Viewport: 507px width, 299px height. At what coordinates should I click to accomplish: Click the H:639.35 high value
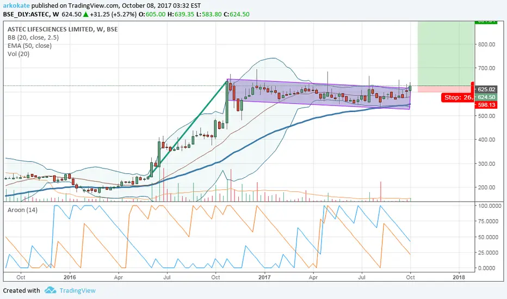click(x=181, y=14)
